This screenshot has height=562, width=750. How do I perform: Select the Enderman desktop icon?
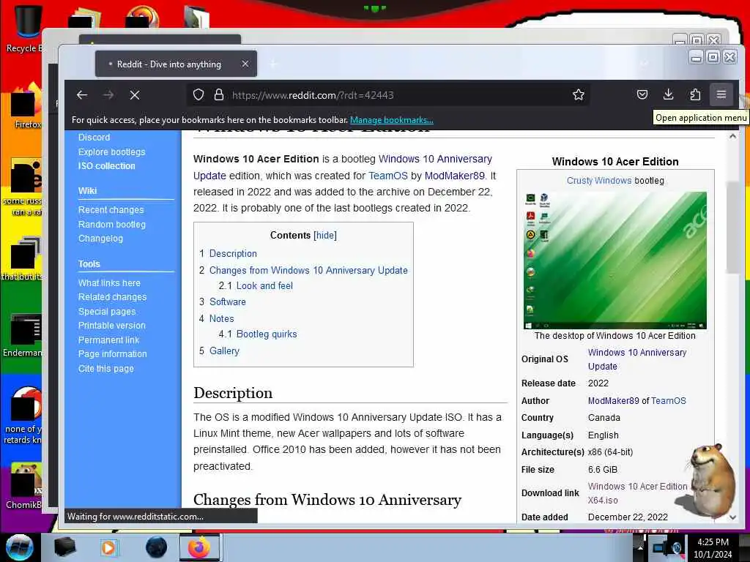click(23, 335)
